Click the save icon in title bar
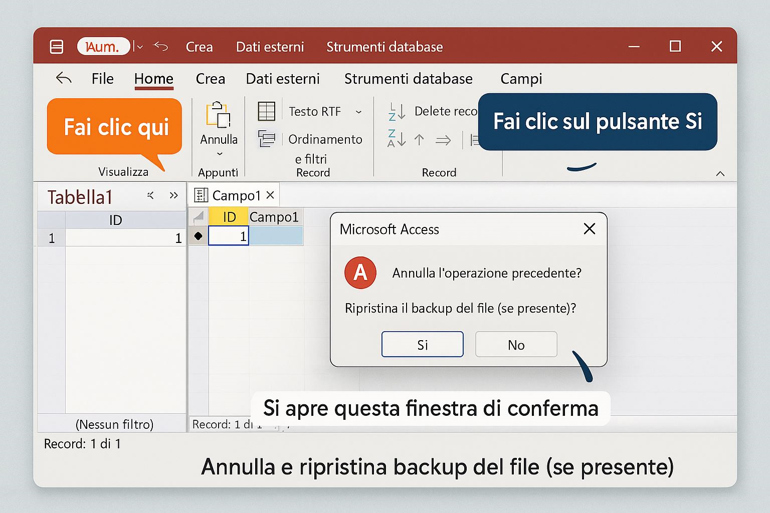Screen dimensions: 770x513 coord(57,47)
